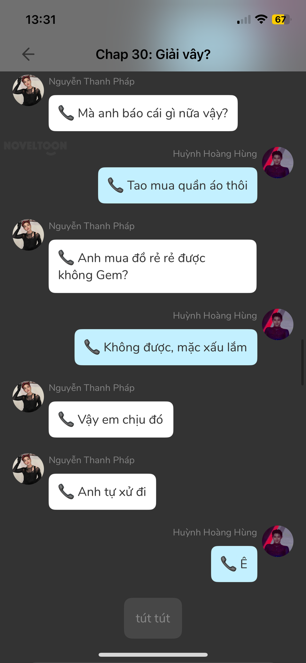Tap the "tút tút" narration box
Image resolution: width=306 pixels, height=663 pixels.
click(153, 618)
